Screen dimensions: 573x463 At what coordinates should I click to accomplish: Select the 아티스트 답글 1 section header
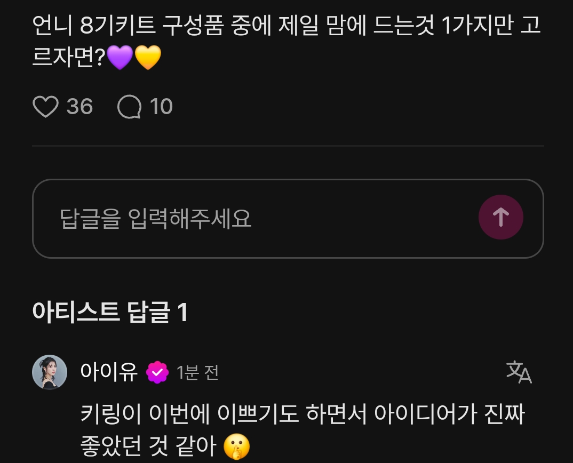tap(110, 313)
